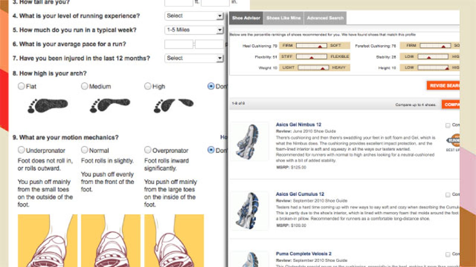The height and width of the screenshot is (267, 476).
Task: Open the Asics Gel Cumulus 12 link
Action: 300,194
